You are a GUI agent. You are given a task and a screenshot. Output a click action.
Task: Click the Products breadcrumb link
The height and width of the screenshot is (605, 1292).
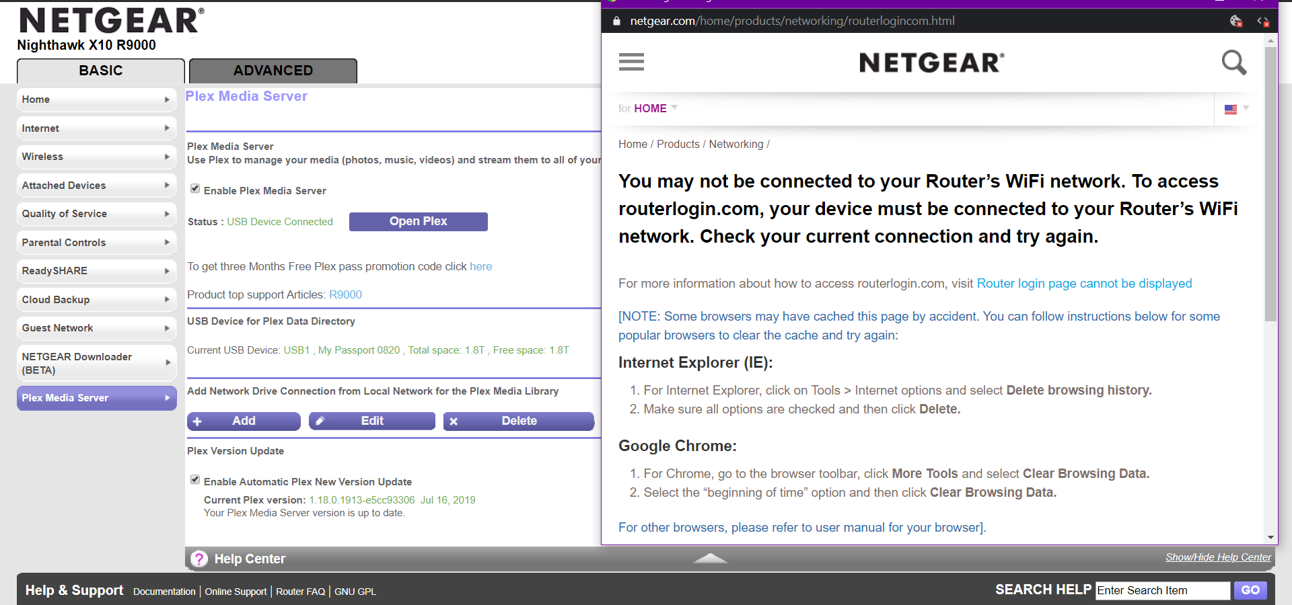point(678,144)
